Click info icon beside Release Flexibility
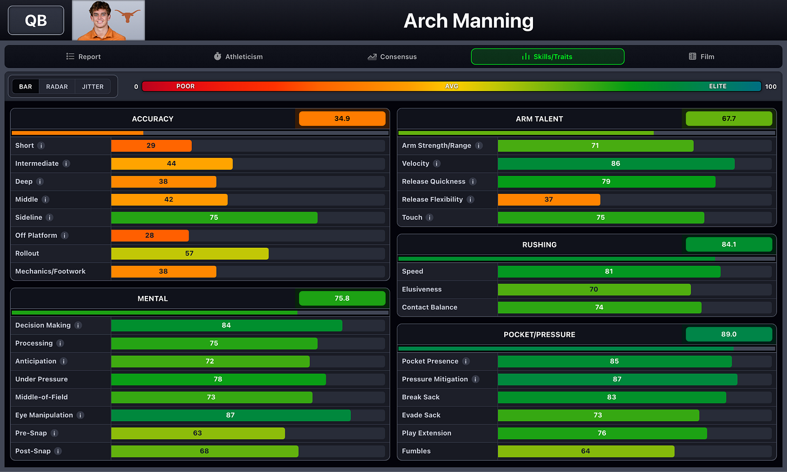This screenshot has height=472, width=787. pyautogui.click(x=470, y=199)
